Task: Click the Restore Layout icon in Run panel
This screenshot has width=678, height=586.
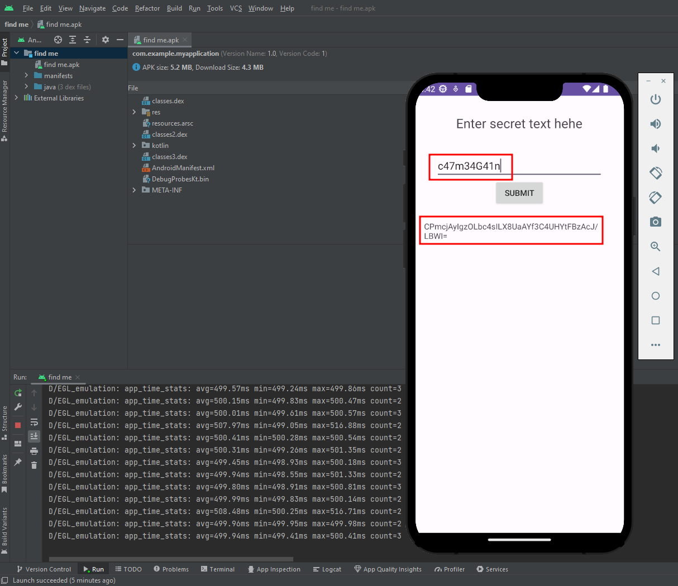Action: tap(18, 444)
